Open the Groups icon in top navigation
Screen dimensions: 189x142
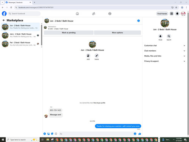[x=110, y=14]
